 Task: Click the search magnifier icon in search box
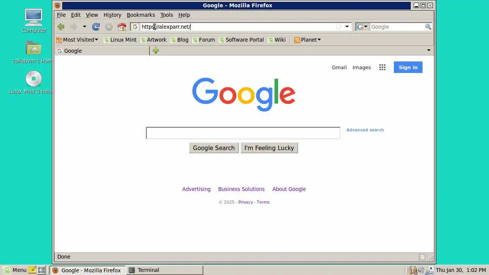pos(428,27)
